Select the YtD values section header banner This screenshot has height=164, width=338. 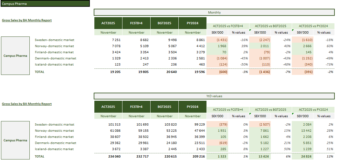[214, 96]
